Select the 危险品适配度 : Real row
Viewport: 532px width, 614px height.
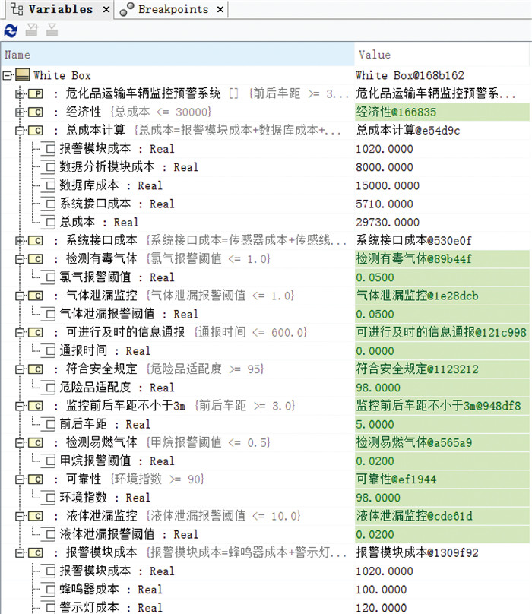[x=265, y=388]
